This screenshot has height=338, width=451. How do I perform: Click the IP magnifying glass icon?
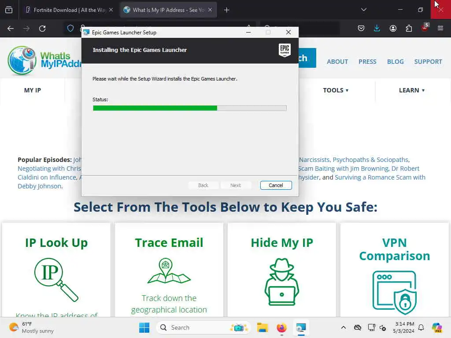[56, 279]
